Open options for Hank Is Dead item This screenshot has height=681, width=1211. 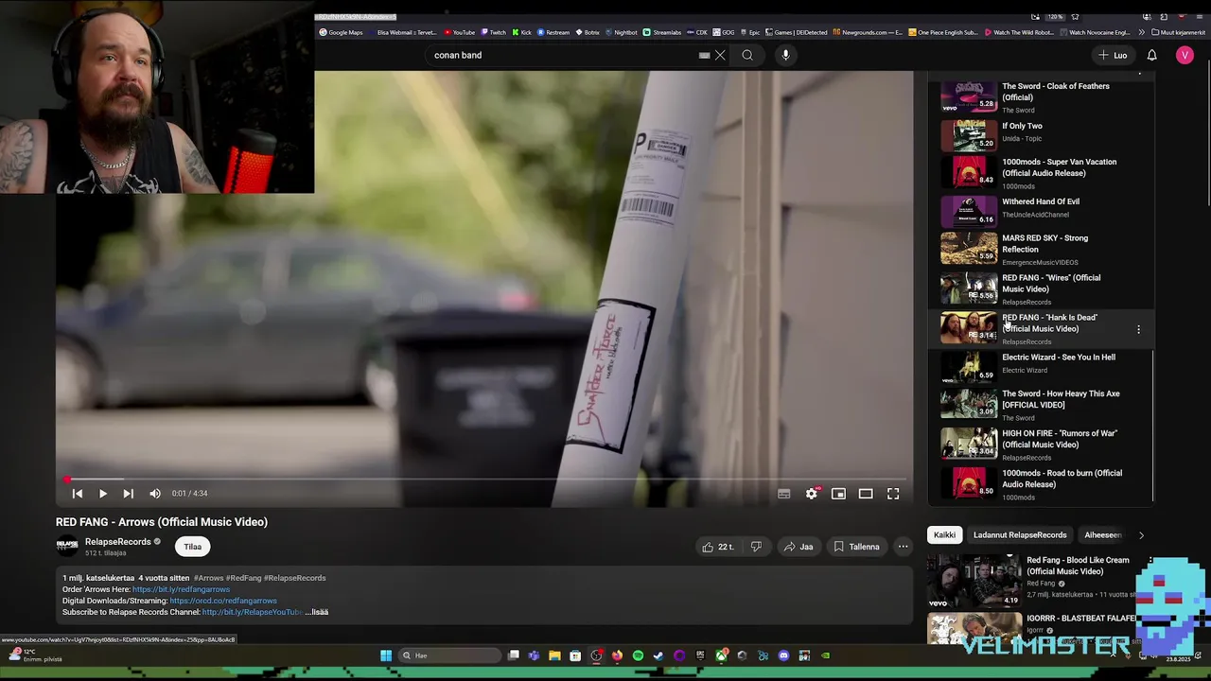click(1138, 329)
